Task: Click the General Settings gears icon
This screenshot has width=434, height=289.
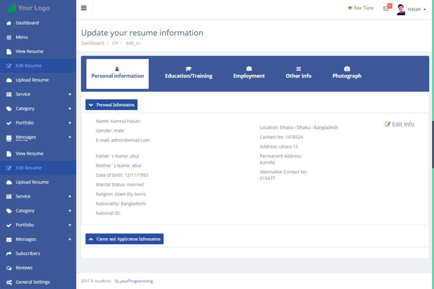Action: [9, 282]
